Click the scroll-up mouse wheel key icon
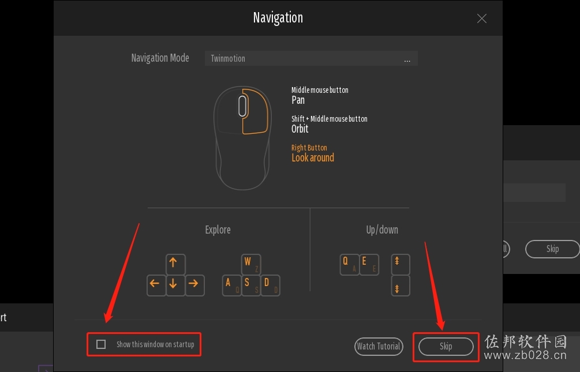Image resolution: width=580 pixels, height=372 pixels. click(x=401, y=264)
